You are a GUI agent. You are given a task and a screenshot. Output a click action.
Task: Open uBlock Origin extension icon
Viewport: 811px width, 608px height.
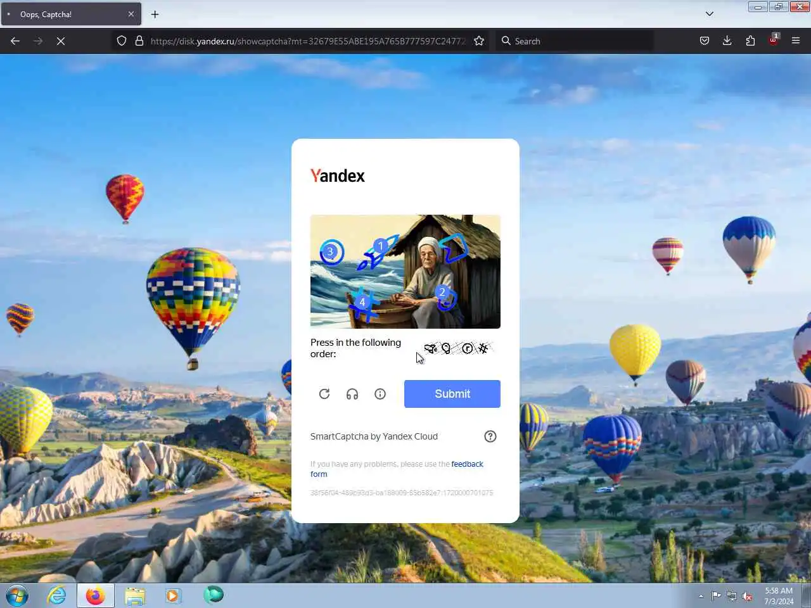coord(774,39)
